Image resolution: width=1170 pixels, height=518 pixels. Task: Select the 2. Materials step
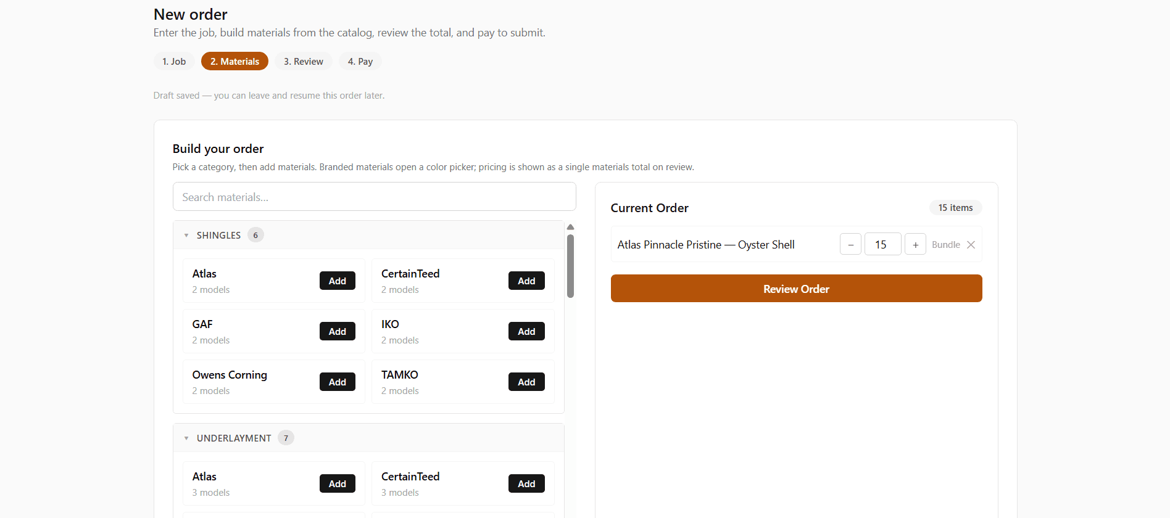coord(234,61)
